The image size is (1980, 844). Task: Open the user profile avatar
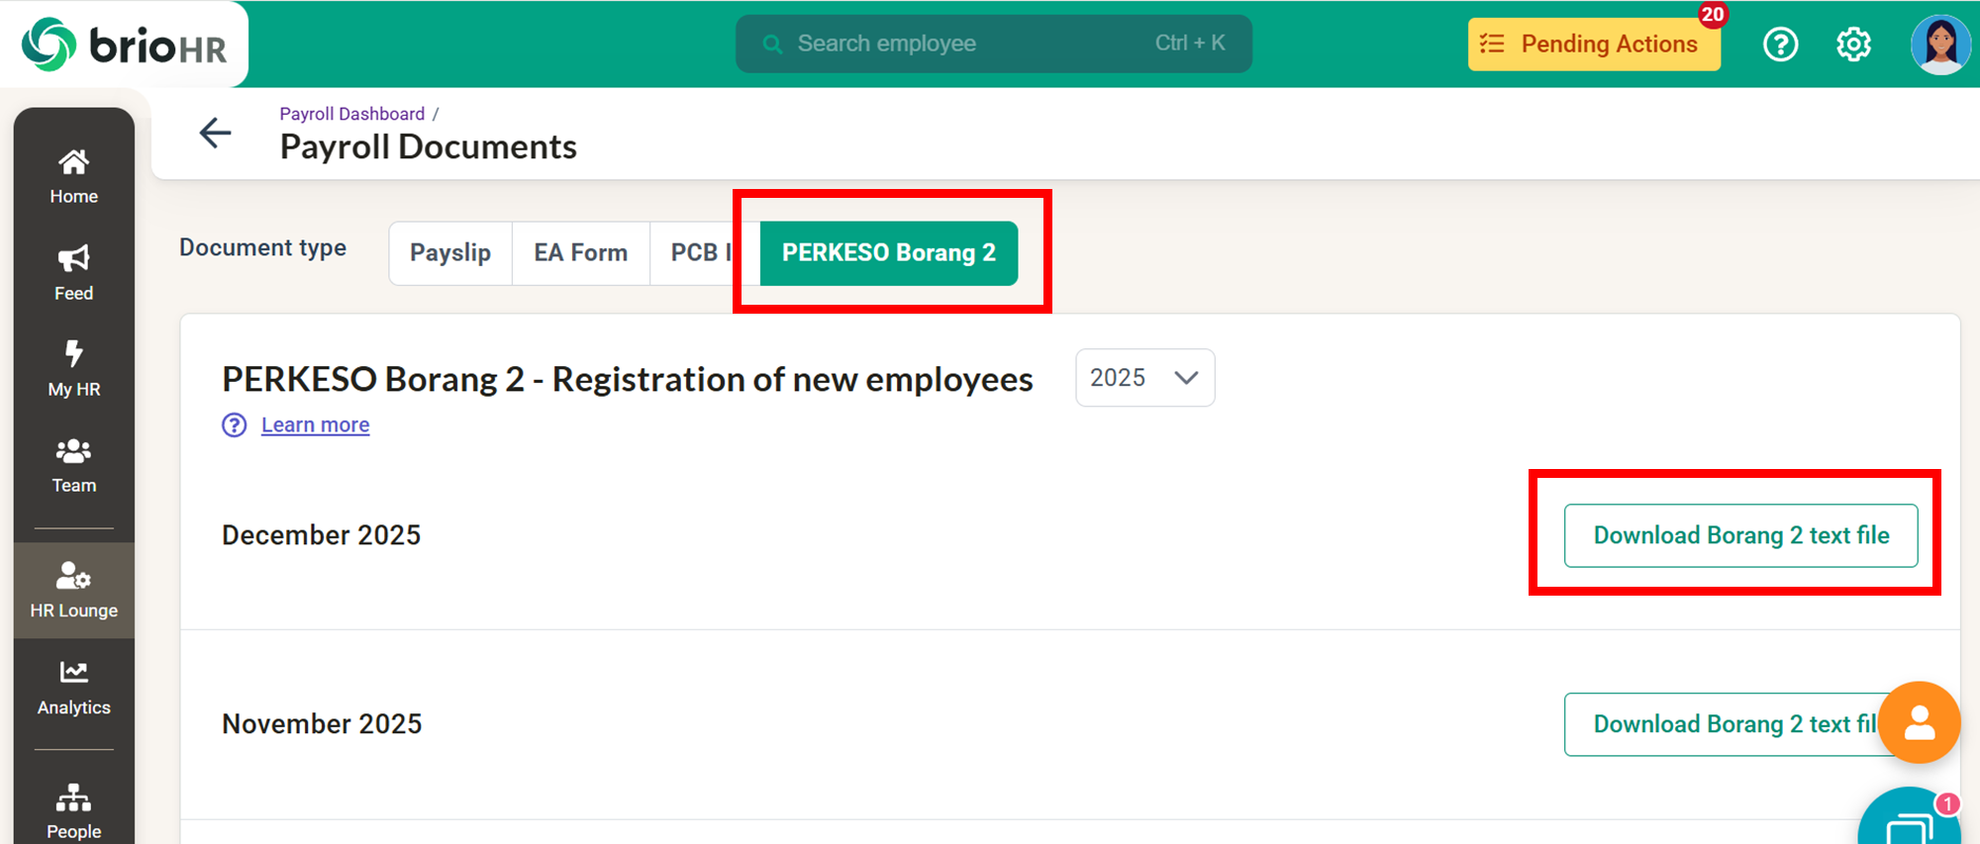[1939, 45]
